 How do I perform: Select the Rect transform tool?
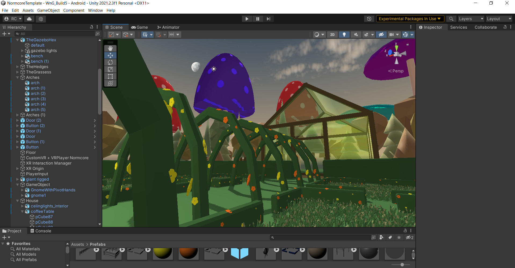[x=110, y=76]
